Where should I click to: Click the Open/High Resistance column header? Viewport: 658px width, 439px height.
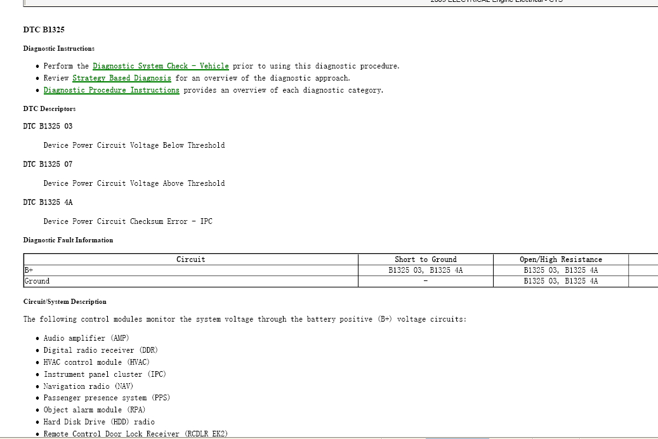click(x=561, y=259)
